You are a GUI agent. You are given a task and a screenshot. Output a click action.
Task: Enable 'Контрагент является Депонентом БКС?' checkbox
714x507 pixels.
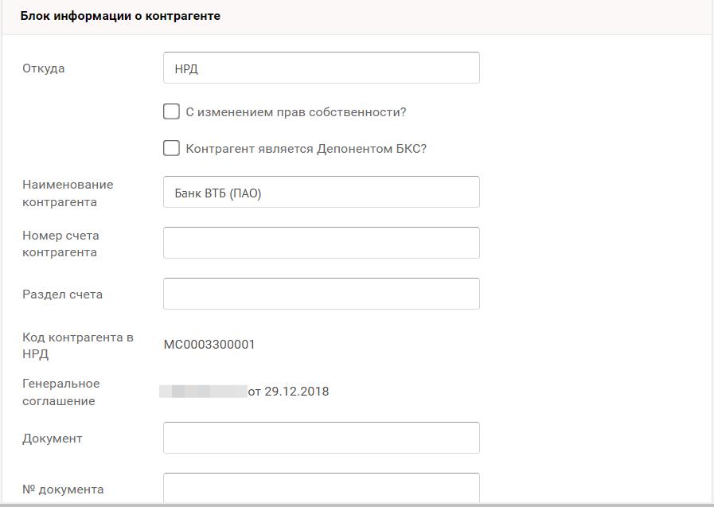pos(171,148)
